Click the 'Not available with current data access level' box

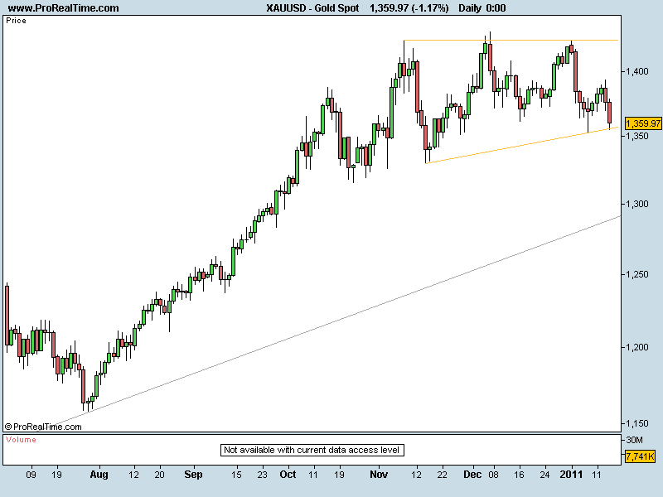(x=312, y=450)
